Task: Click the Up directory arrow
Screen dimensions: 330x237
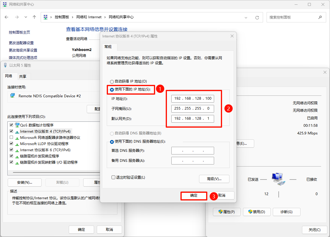Action: click(x=34, y=17)
